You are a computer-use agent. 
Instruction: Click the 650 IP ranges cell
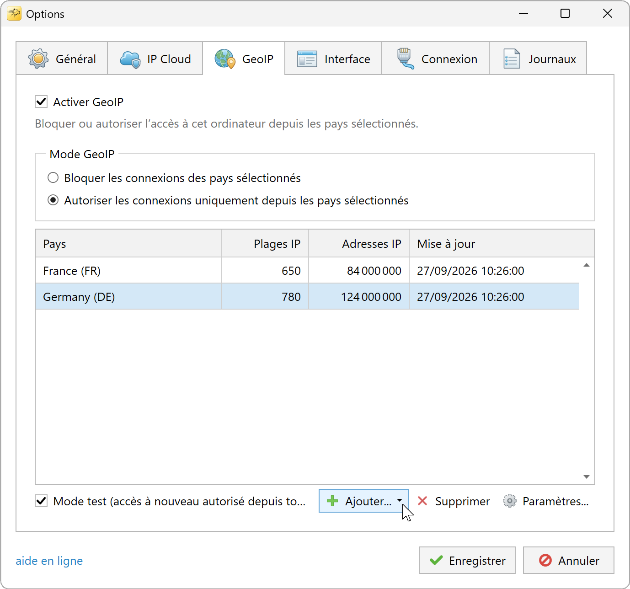(x=265, y=270)
